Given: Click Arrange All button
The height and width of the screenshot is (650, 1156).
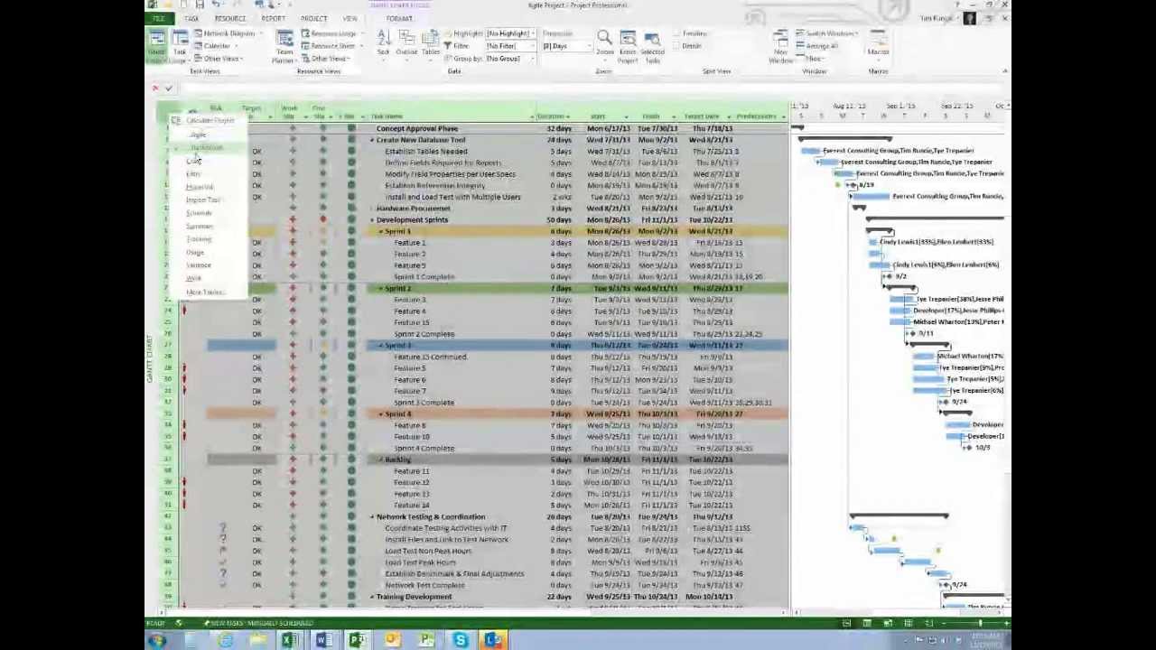Looking at the screenshot, I should pyautogui.click(x=820, y=46).
